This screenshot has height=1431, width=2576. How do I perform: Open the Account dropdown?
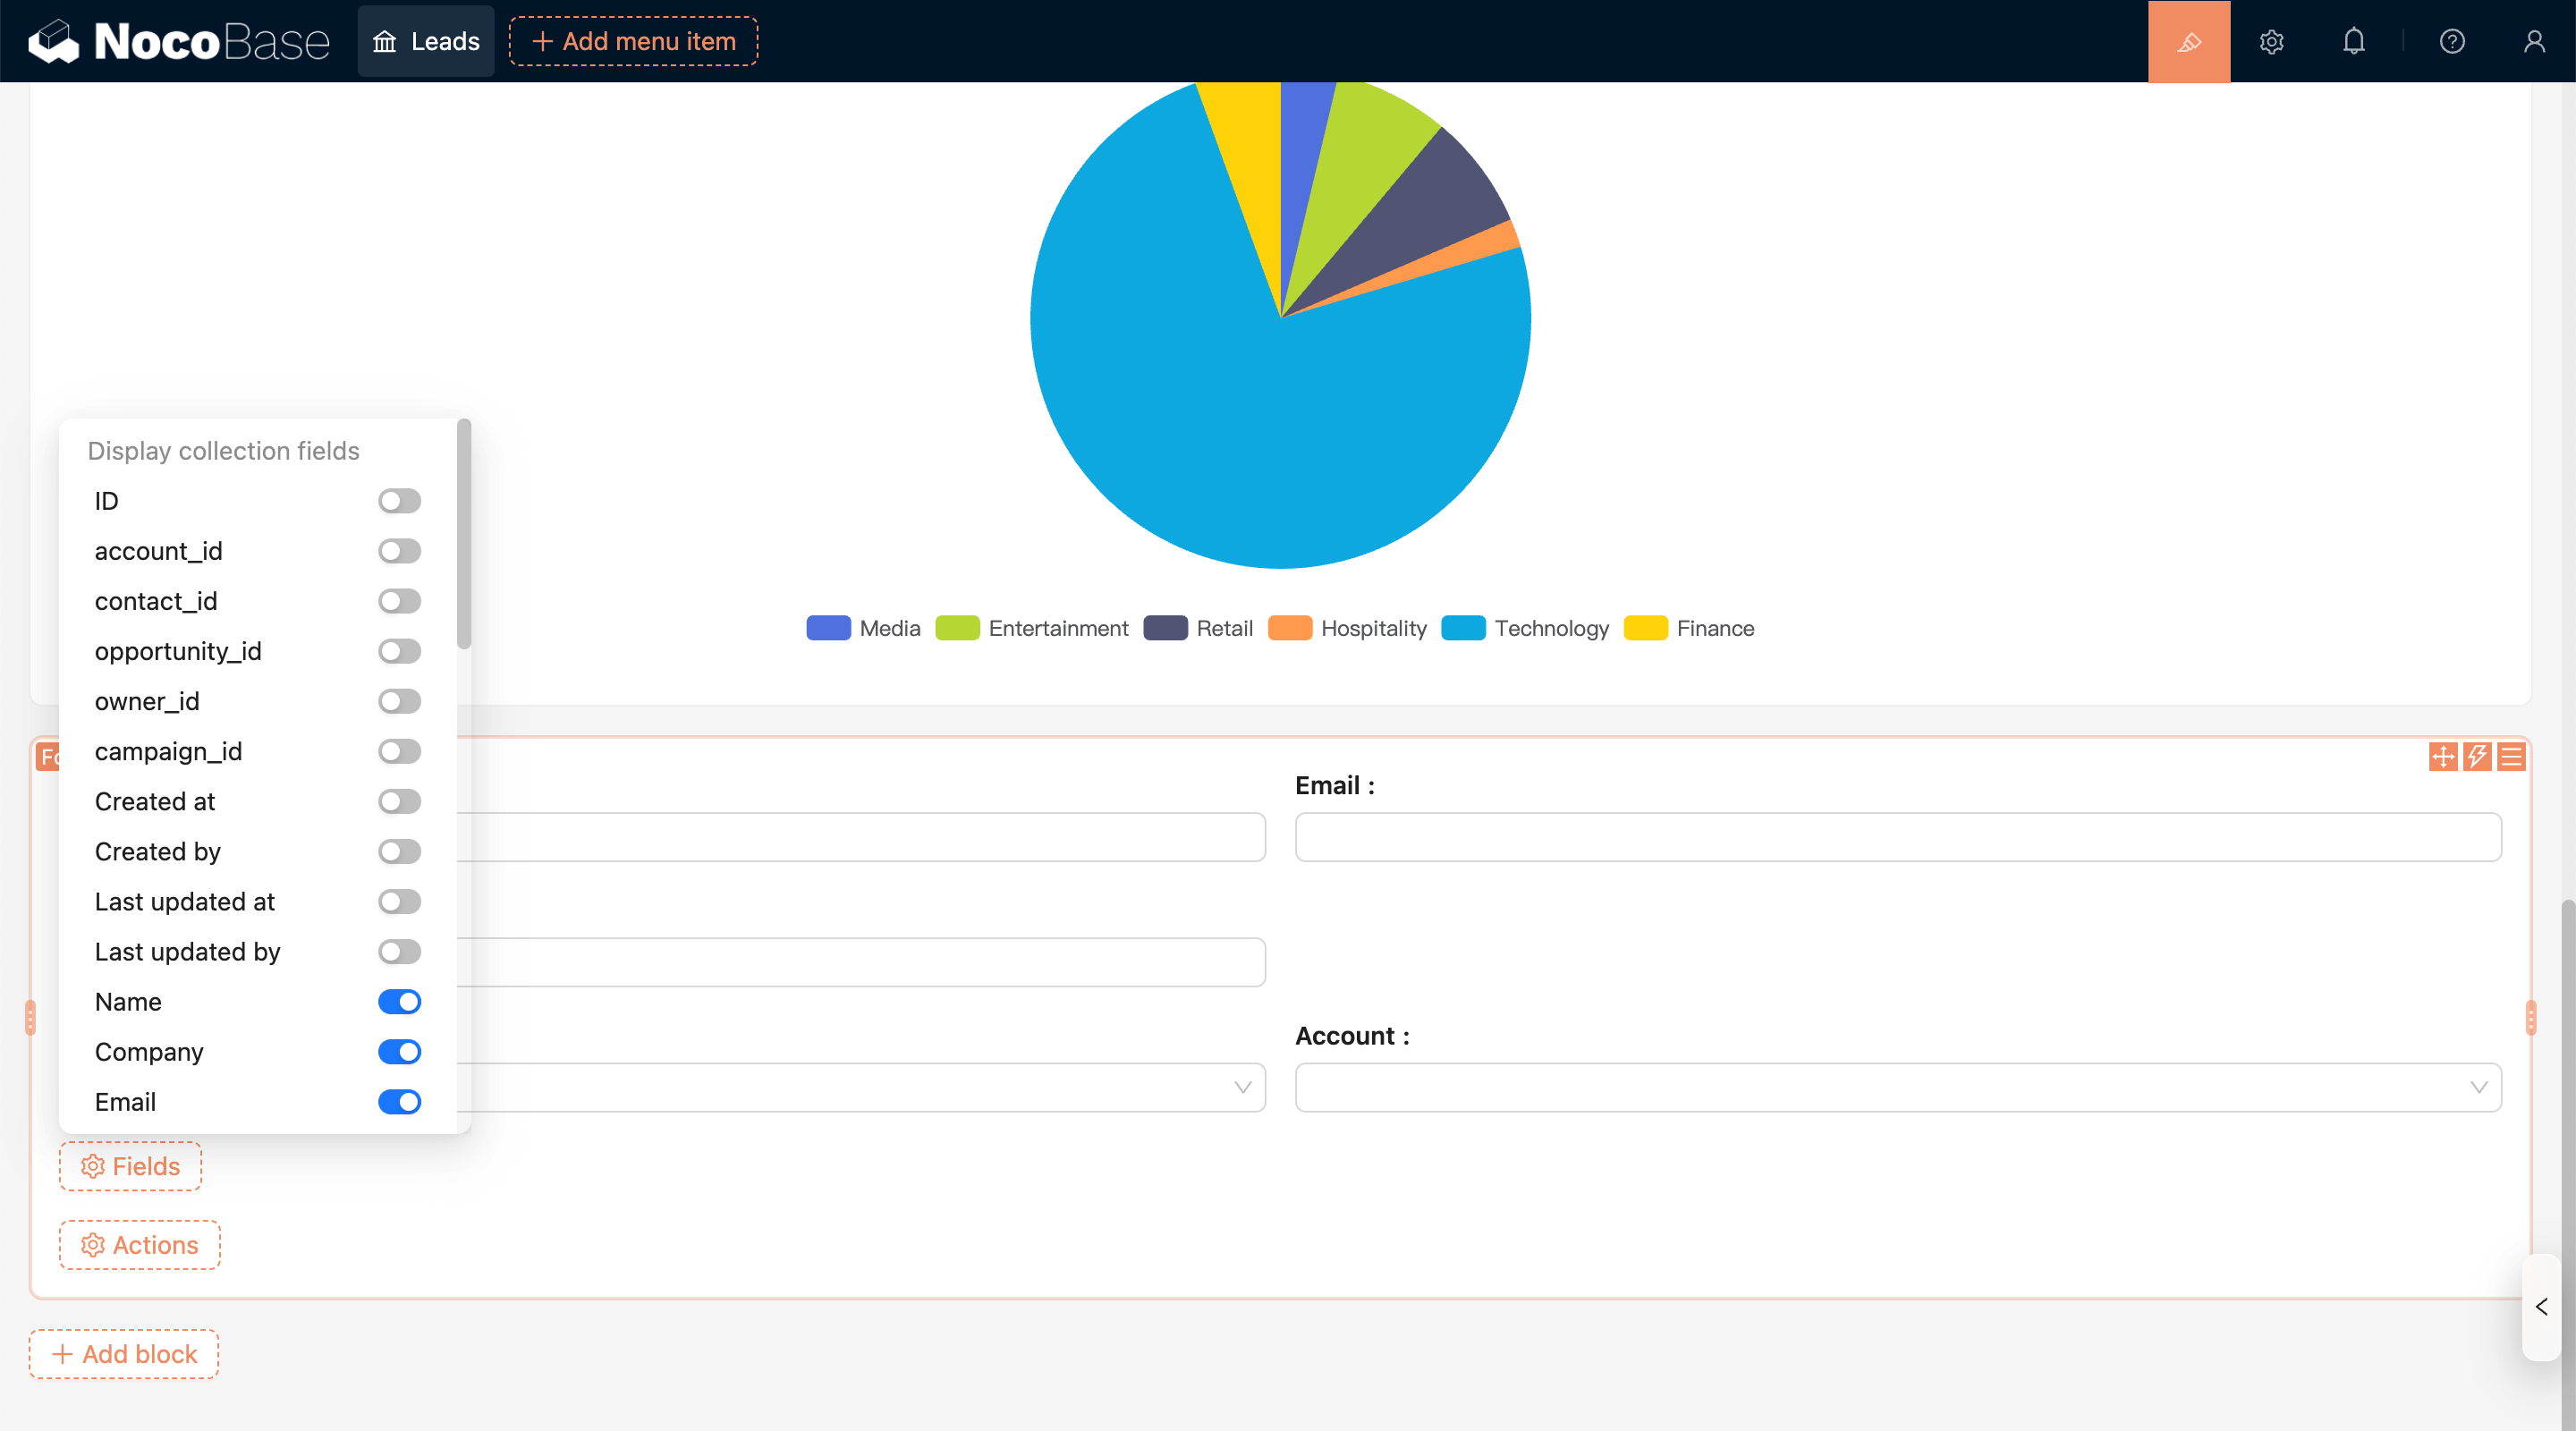coord(1897,1087)
